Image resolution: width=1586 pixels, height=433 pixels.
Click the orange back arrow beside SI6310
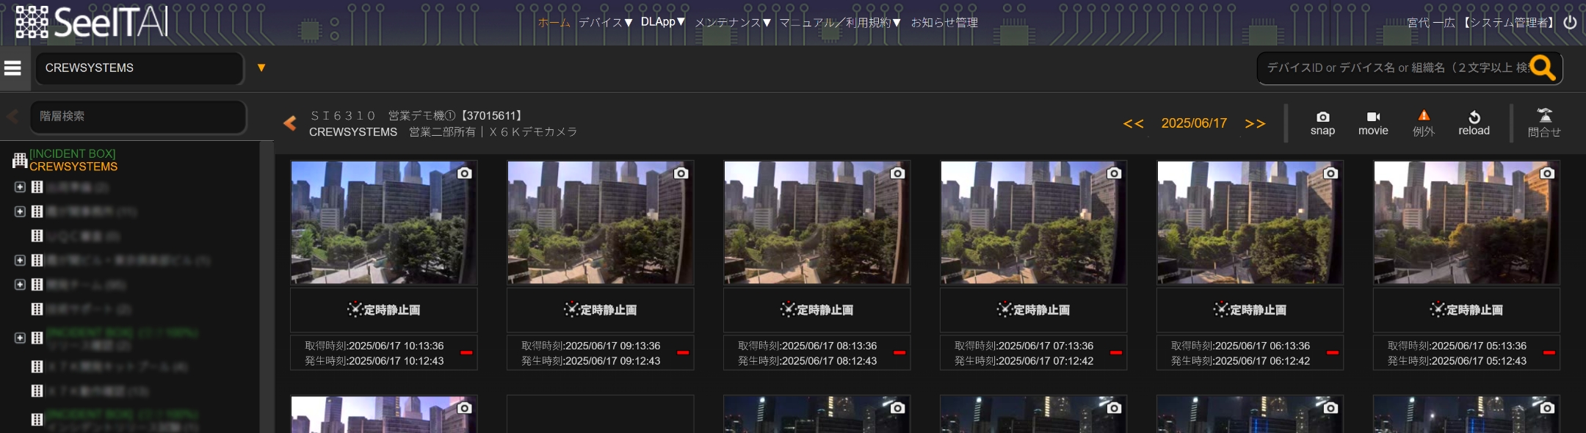pos(290,123)
